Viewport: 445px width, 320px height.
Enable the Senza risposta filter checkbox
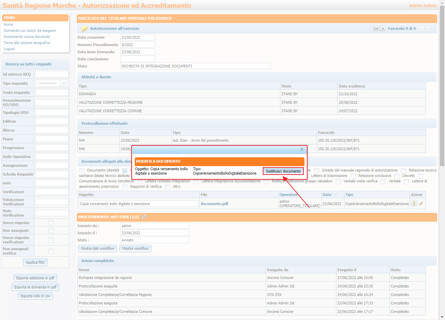coord(51,223)
